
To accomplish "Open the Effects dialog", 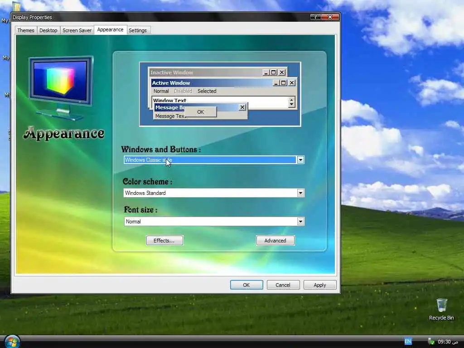I will click(x=164, y=241).
